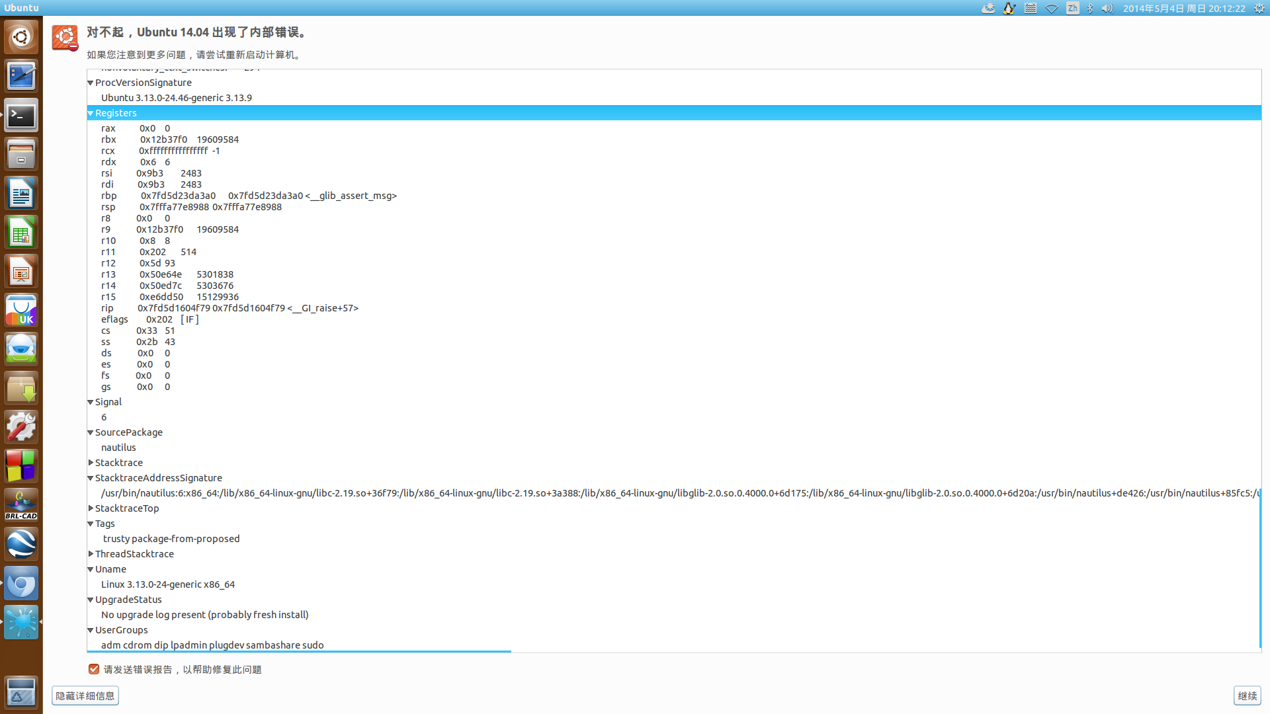Collapse the Tags section
Viewport: 1270px width, 714px height.
pyautogui.click(x=91, y=524)
